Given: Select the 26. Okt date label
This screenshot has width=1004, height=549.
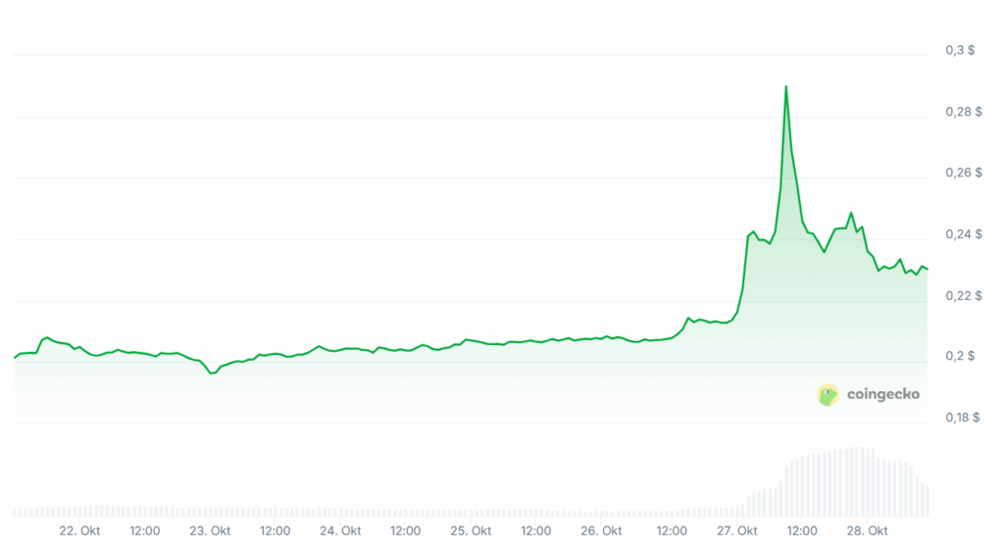Looking at the screenshot, I should pos(601,530).
